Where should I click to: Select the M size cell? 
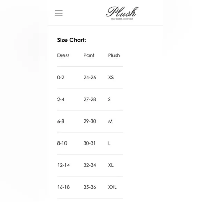110,121
